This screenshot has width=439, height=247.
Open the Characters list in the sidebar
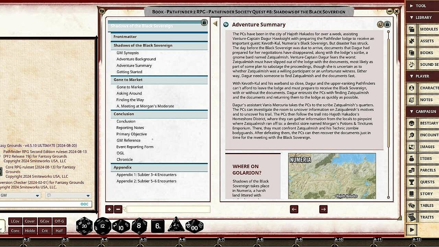[x=423, y=88]
